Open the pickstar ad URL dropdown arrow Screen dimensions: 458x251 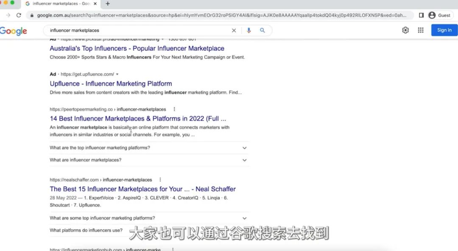pos(163,39)
